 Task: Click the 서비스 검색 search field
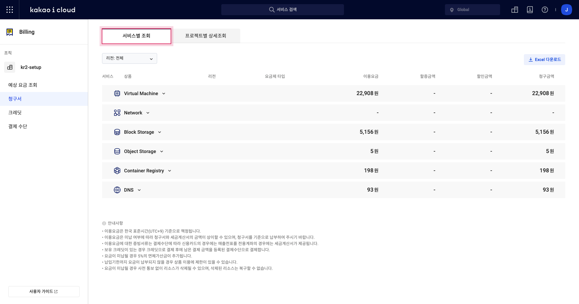(283, 10)
